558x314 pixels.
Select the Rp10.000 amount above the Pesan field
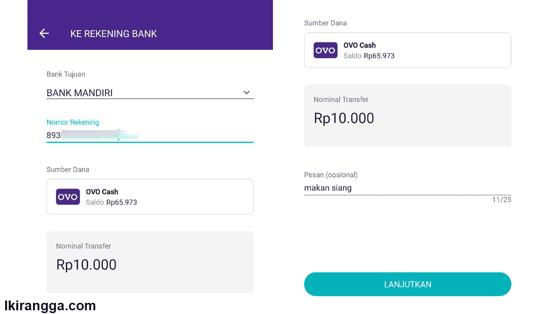(x=344, y=118)
